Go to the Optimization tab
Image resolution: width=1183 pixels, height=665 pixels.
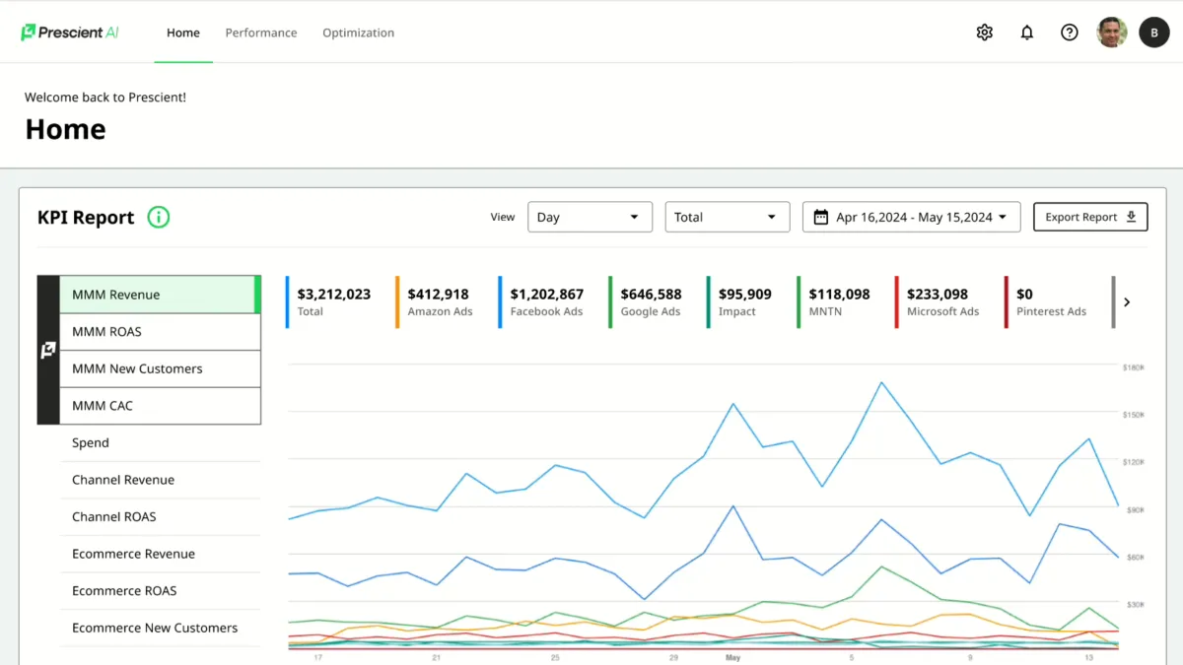[358, 33]
